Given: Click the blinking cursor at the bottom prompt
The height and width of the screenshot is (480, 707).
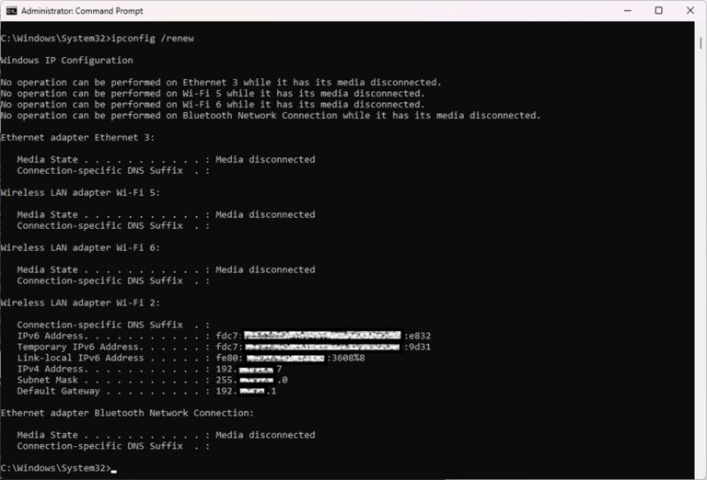Looking at the screenshot, I should coord(113,469).
